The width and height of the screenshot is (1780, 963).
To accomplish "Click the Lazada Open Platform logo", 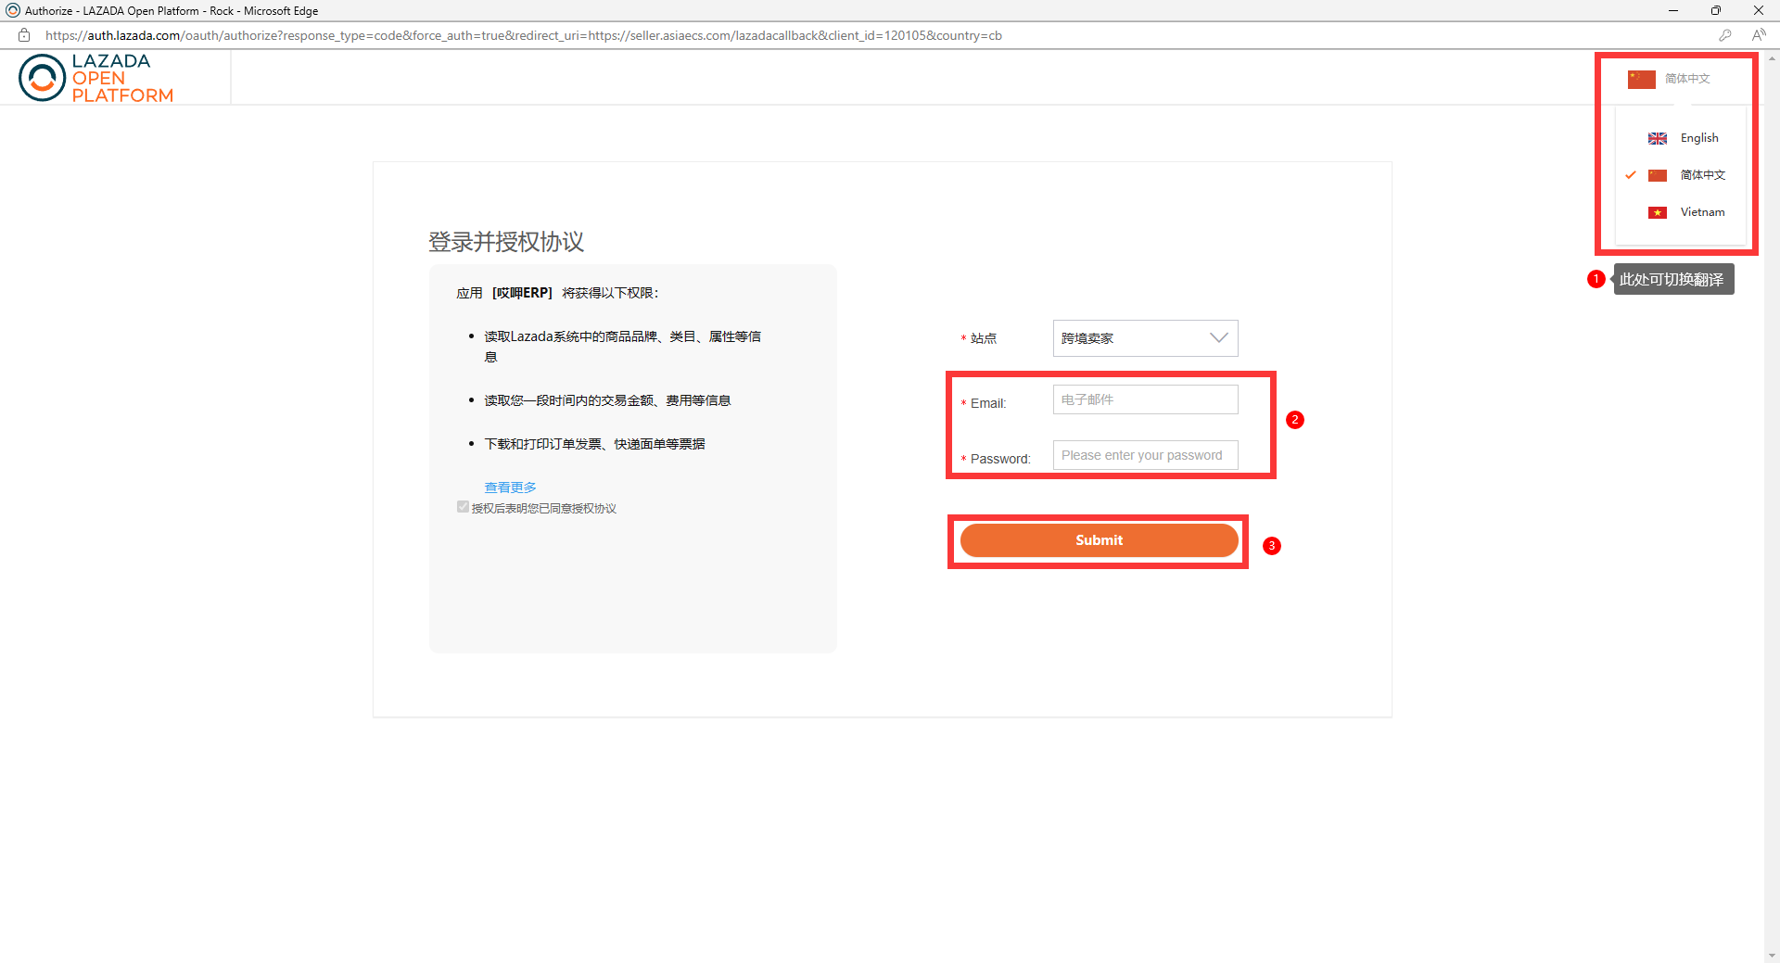I will (95, 77).
